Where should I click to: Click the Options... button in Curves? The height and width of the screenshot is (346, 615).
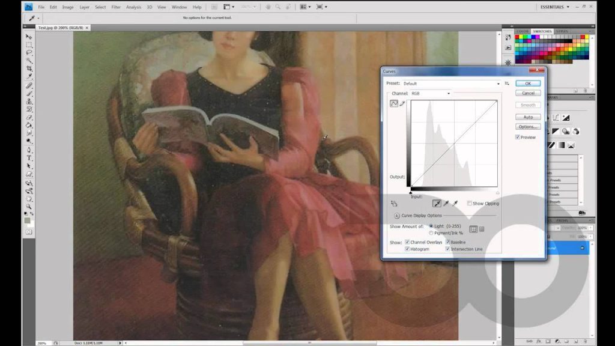click(x=528, y=127)
